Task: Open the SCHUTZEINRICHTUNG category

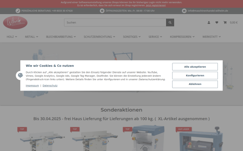Action: point(98,37)
